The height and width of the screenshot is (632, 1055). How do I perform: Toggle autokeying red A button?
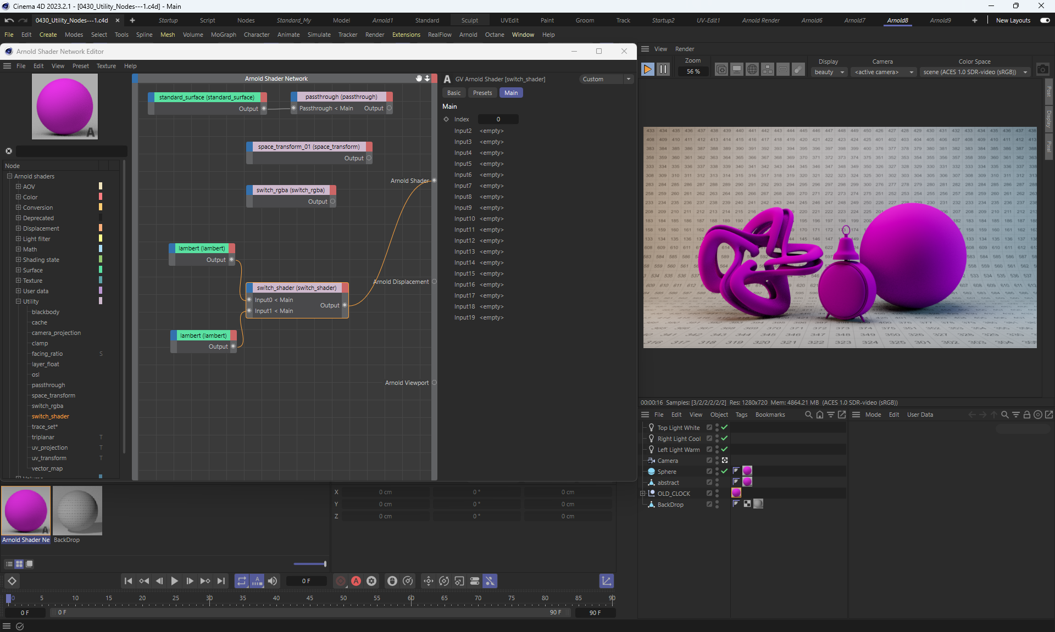[x=356, y=581]
